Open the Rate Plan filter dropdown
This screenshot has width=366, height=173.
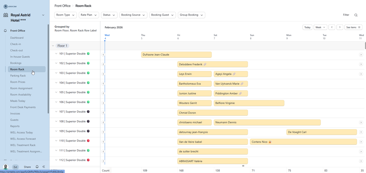tap(89, 15)
